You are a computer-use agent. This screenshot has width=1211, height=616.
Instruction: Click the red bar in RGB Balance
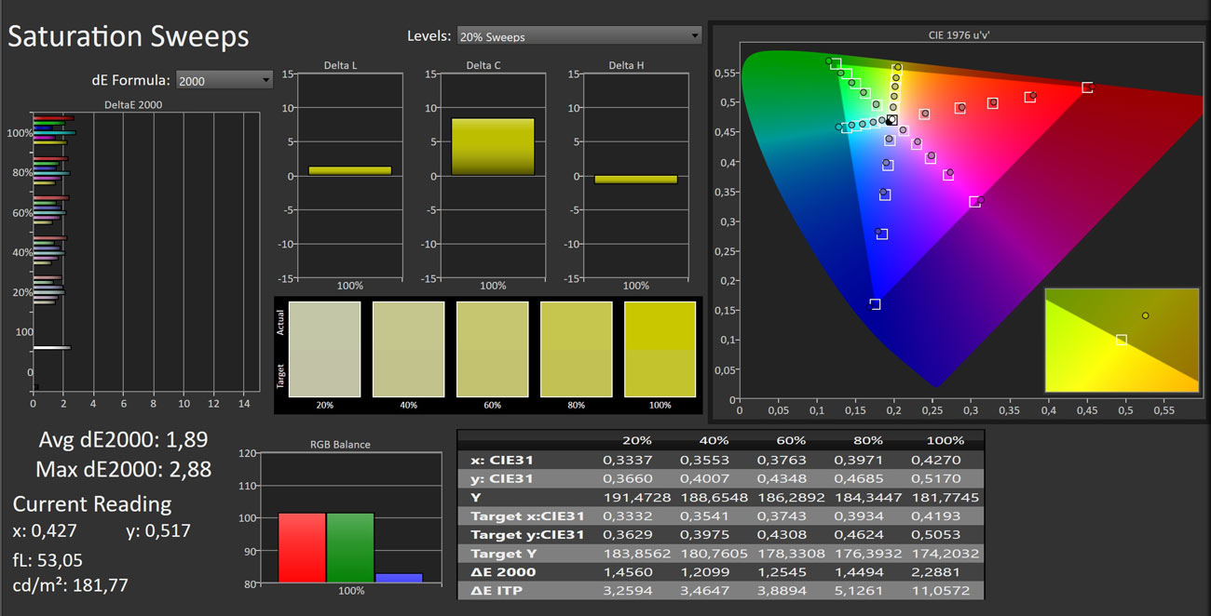pos(302,547)
